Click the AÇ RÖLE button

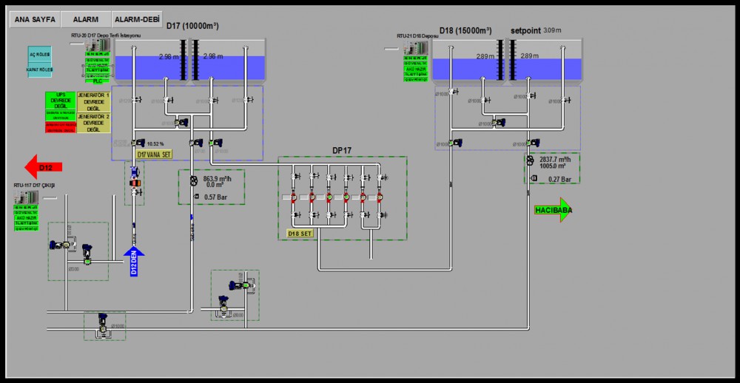[40, 54]
